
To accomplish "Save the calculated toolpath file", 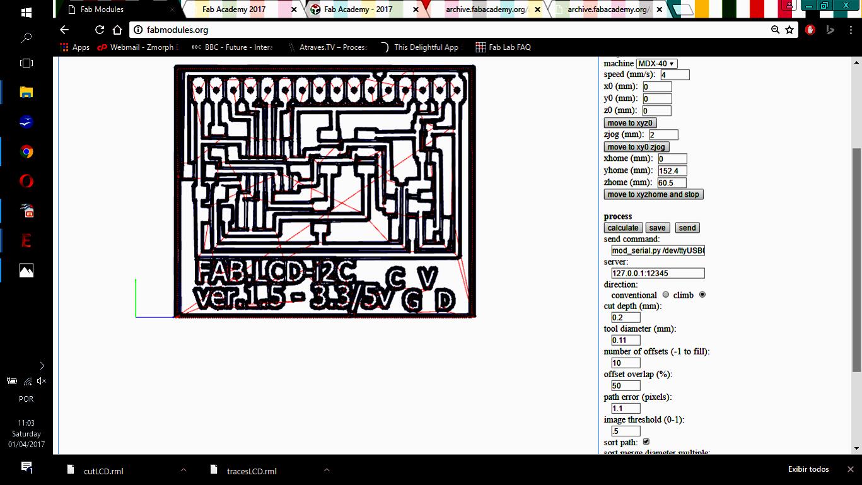I will point(657,228).
